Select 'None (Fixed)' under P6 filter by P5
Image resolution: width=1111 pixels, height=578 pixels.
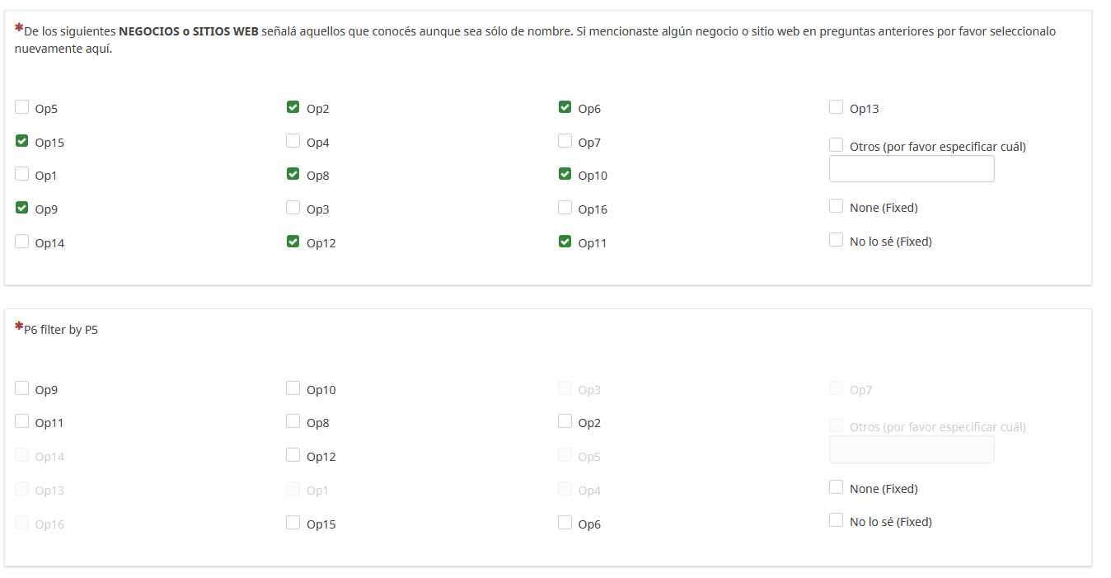[837, 487]
